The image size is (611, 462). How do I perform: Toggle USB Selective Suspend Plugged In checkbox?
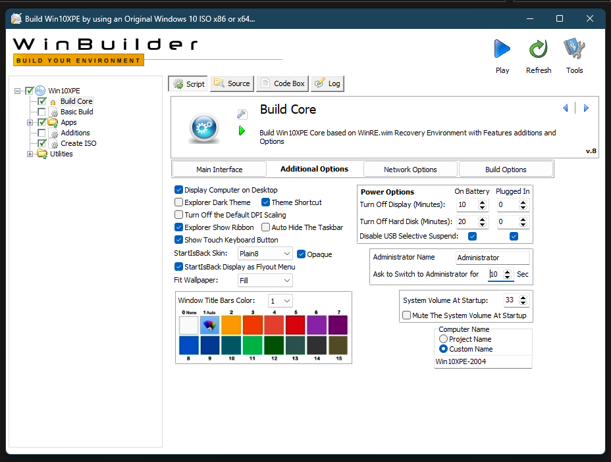(514, 237)
